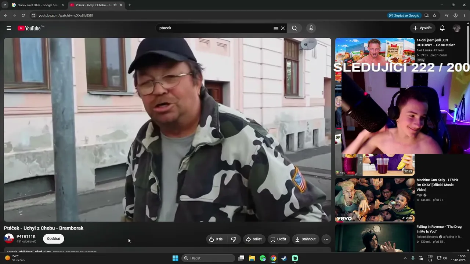Click the video title 'Ptáček - Uchyl z Chebu - Bramborak'
Viewport: 470px width, 264px height.
coord(44,228)
